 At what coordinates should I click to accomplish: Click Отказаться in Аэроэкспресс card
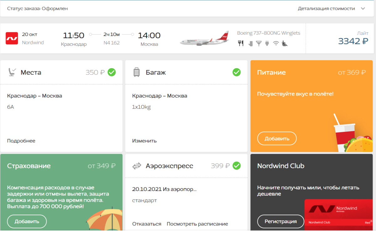tap(147, 224)
